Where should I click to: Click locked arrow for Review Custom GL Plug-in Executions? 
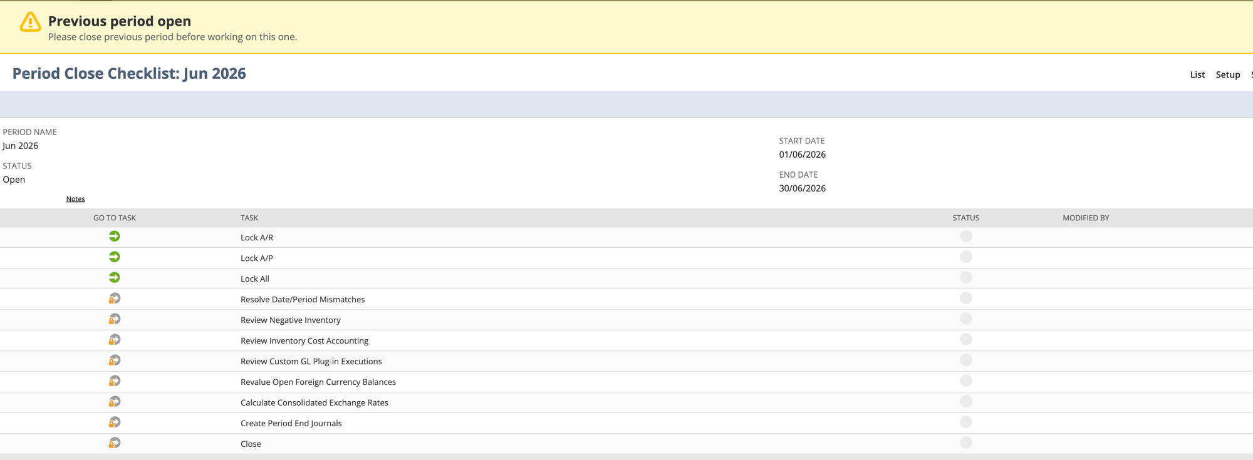pyautogui.click(x=114, y=360)
